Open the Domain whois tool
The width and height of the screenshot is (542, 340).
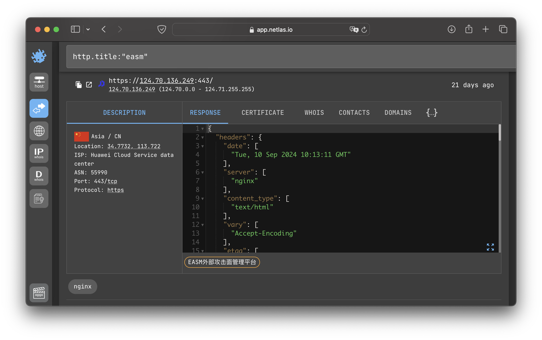39,175
